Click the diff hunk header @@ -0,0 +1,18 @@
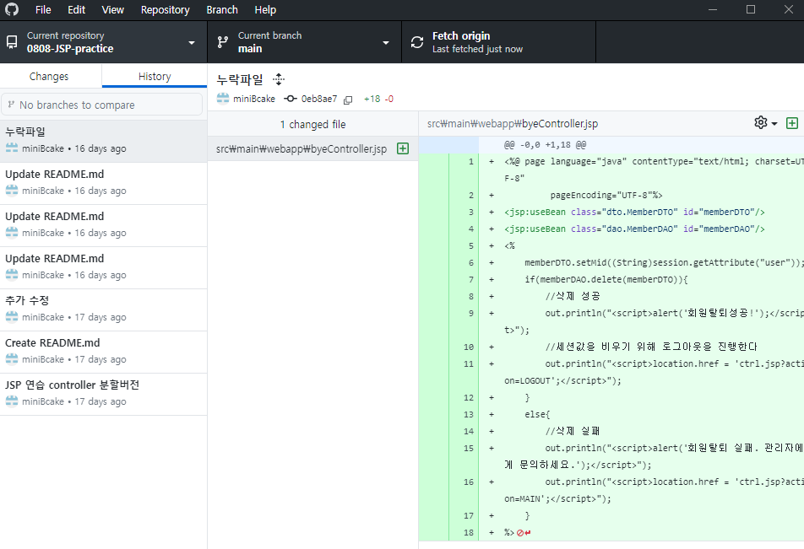 (545, 145)
